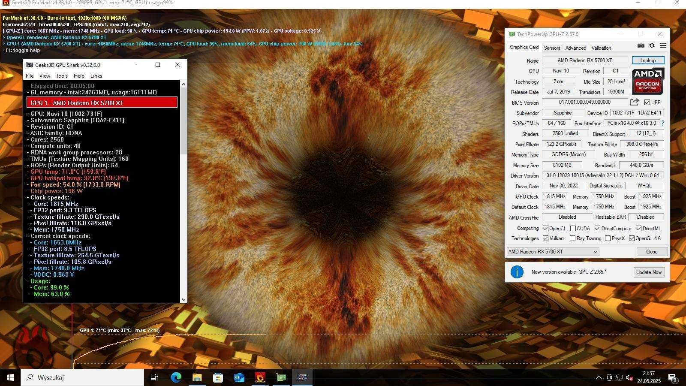Click the FurMark title bar icon
This screenshot has width=686, height=386.
click(6, 3)
